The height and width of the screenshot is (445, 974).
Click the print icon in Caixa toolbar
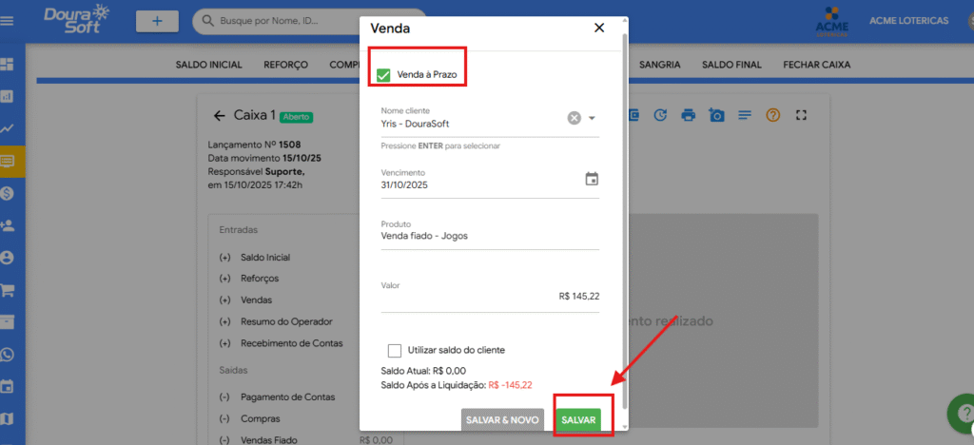[689, 115]
